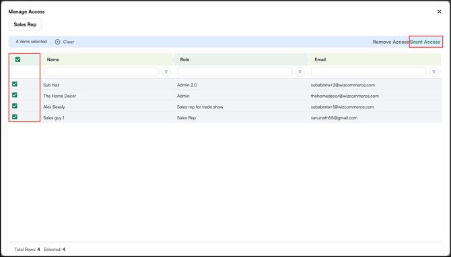The image size is (451, 257).
Task: Click the 4 items selected label
Action: (32, 42)
